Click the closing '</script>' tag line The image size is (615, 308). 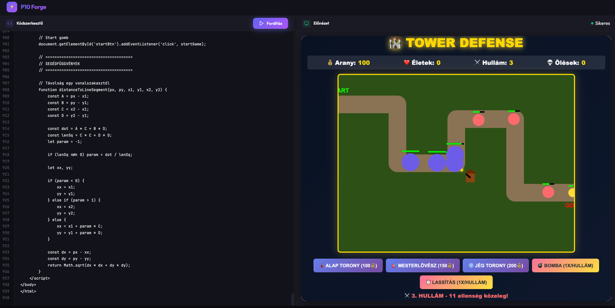[39, 278]
